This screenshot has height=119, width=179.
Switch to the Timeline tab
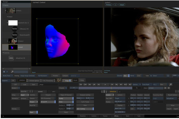pyautogui.click(x=105, y=116)
